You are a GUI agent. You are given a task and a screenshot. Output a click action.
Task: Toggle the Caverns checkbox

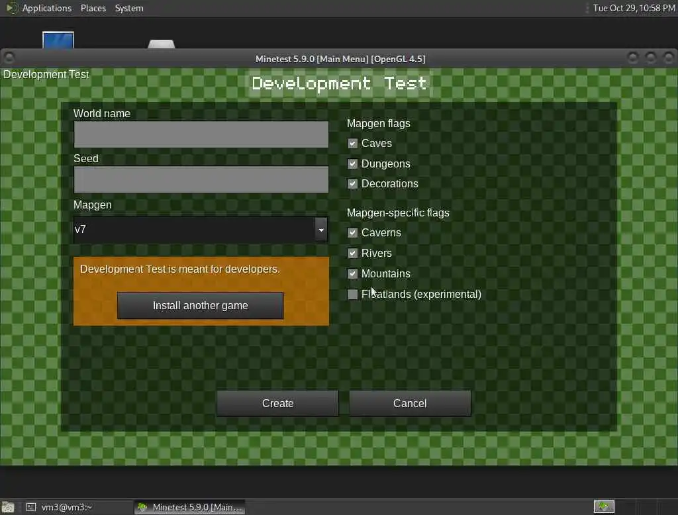352,232
